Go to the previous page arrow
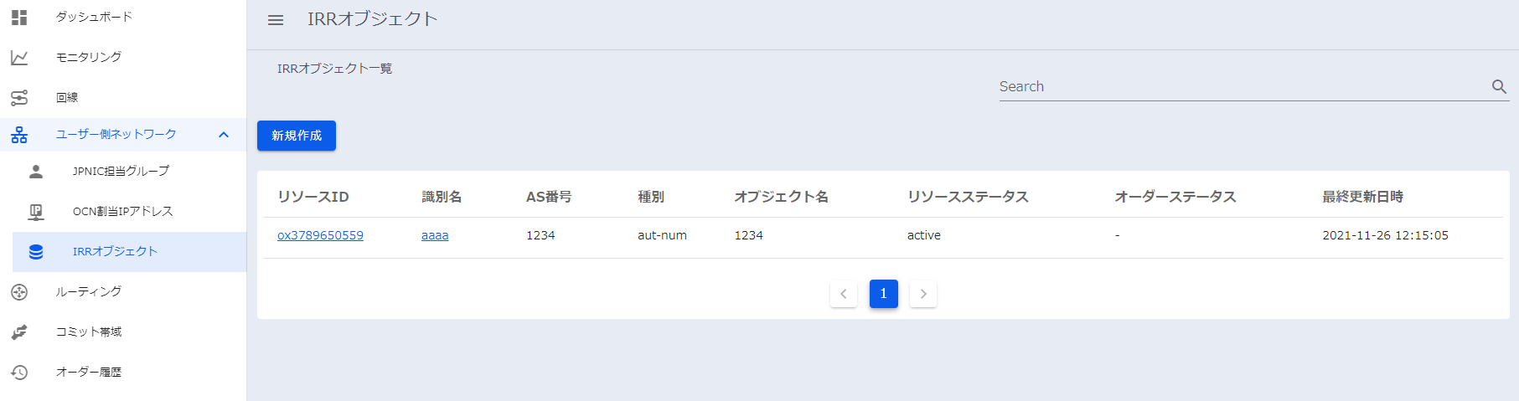This screenshot has height=401, width=1519. coord(844,294)
